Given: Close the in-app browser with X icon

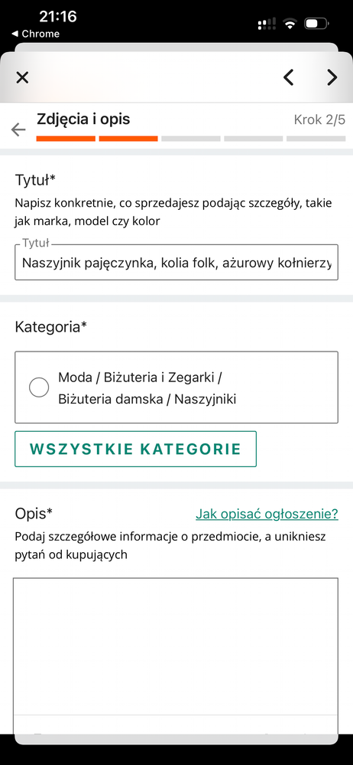Looking at the screenshot, I should pos(22,77).
